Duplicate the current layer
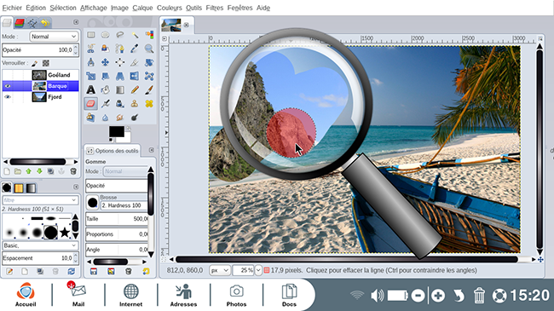The image size is (554, 311). coord(51,171)
